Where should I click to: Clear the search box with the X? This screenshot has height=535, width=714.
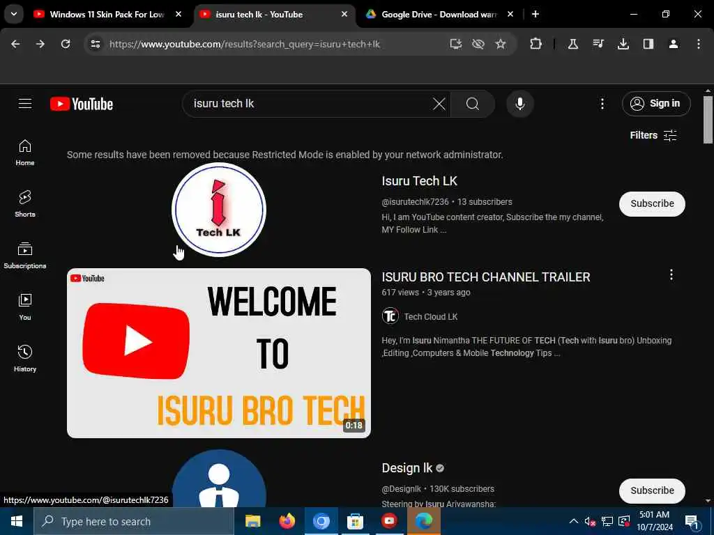(x=439, y=104)
